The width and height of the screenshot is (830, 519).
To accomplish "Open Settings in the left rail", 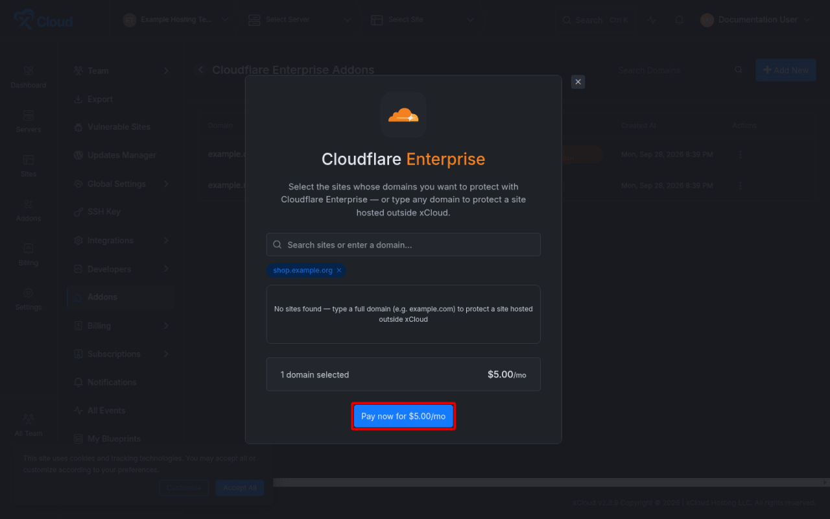I will click(x=29, y=299).
